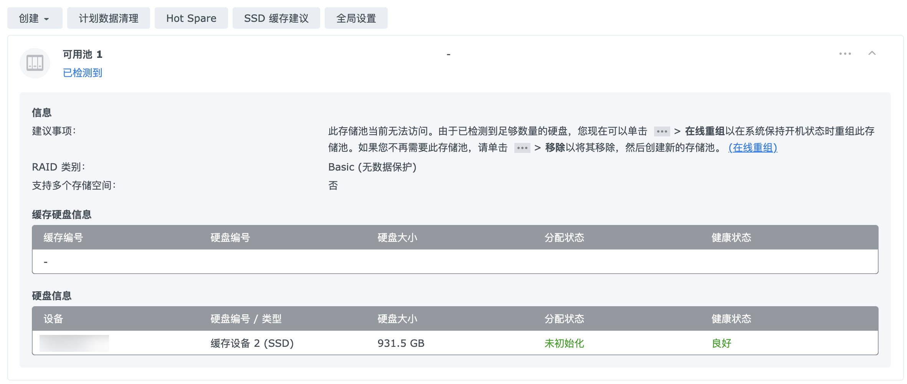Click the blurred device name thumbnail

pos(74,343)
